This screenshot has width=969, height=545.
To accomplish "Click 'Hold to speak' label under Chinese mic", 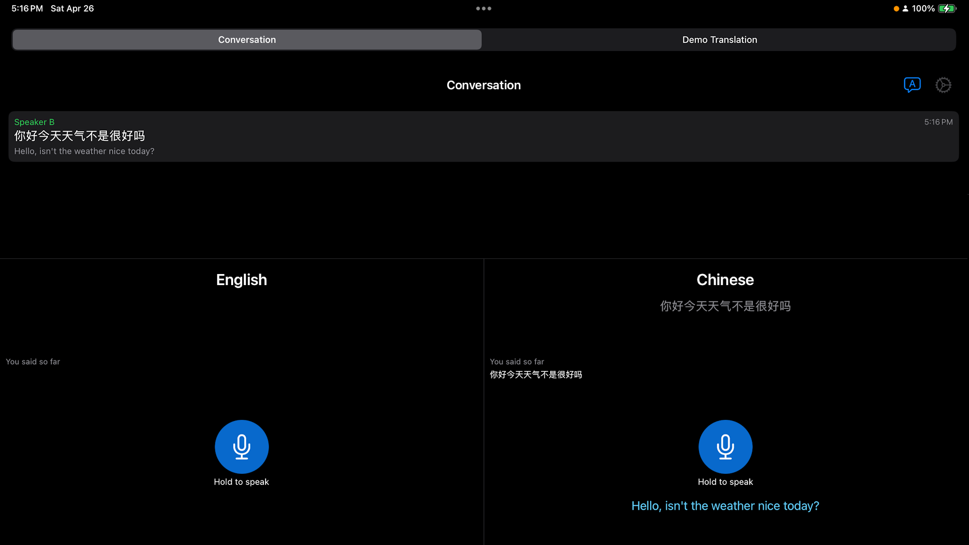I will pos(725,482).
